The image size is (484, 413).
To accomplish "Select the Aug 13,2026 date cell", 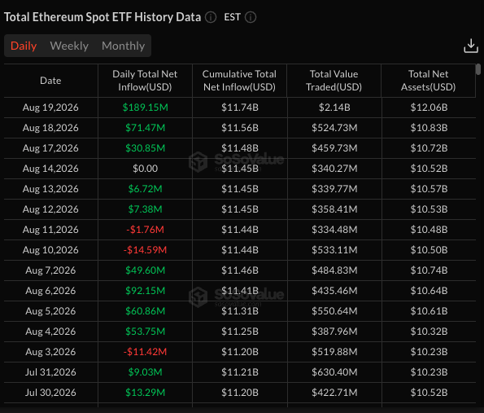I will click(x=50, y=189).
